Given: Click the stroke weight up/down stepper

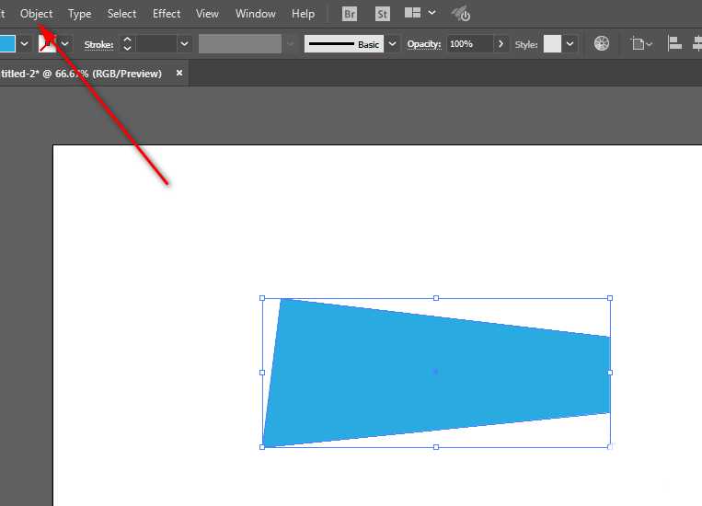Looking at the screenshot, I should 127,43.
